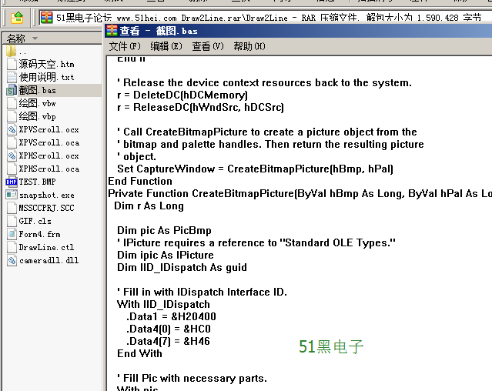Select the XPVScroll.oca file icon
This screenshot has height=391, width=492.
point(12,142)
